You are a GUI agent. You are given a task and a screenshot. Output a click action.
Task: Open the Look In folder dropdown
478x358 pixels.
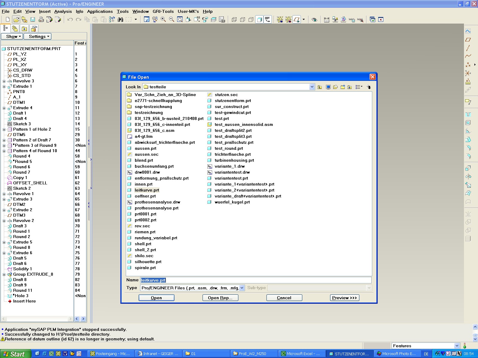[x=312, y=87]
